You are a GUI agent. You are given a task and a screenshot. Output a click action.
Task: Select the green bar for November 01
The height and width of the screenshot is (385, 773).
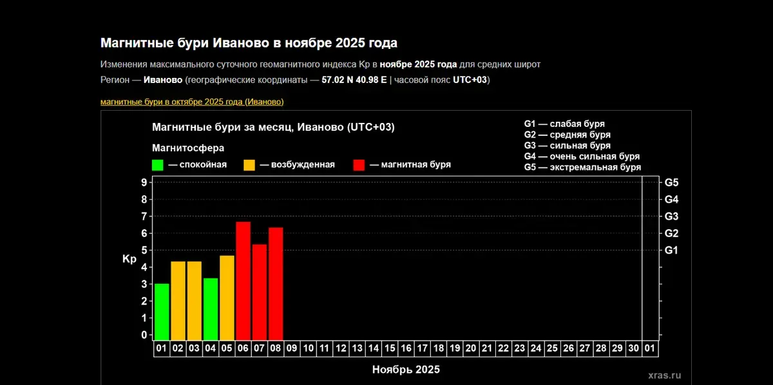tap(162, 312)
